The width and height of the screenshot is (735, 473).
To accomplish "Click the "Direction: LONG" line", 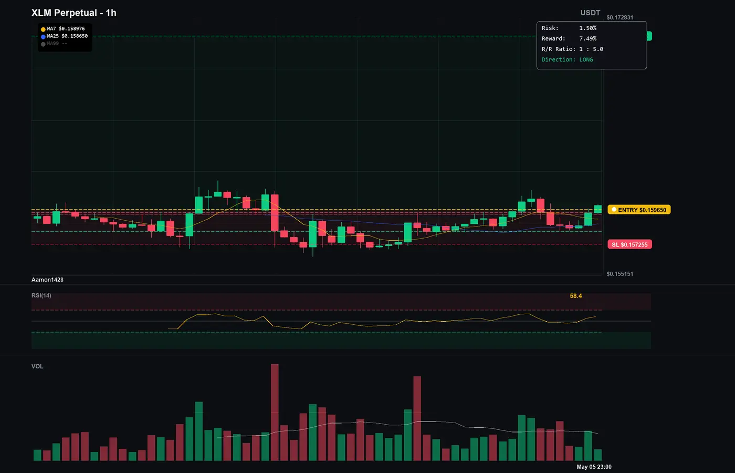I will pyautogui.click(x=568, y=59).
